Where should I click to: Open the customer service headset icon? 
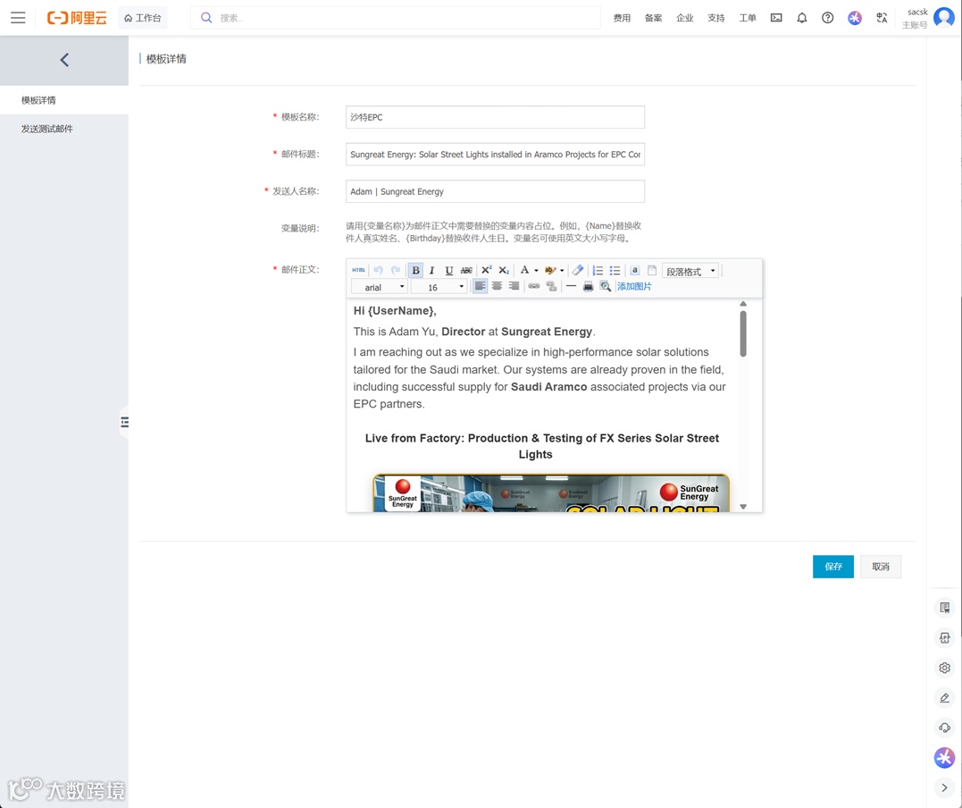click(944, 728)
